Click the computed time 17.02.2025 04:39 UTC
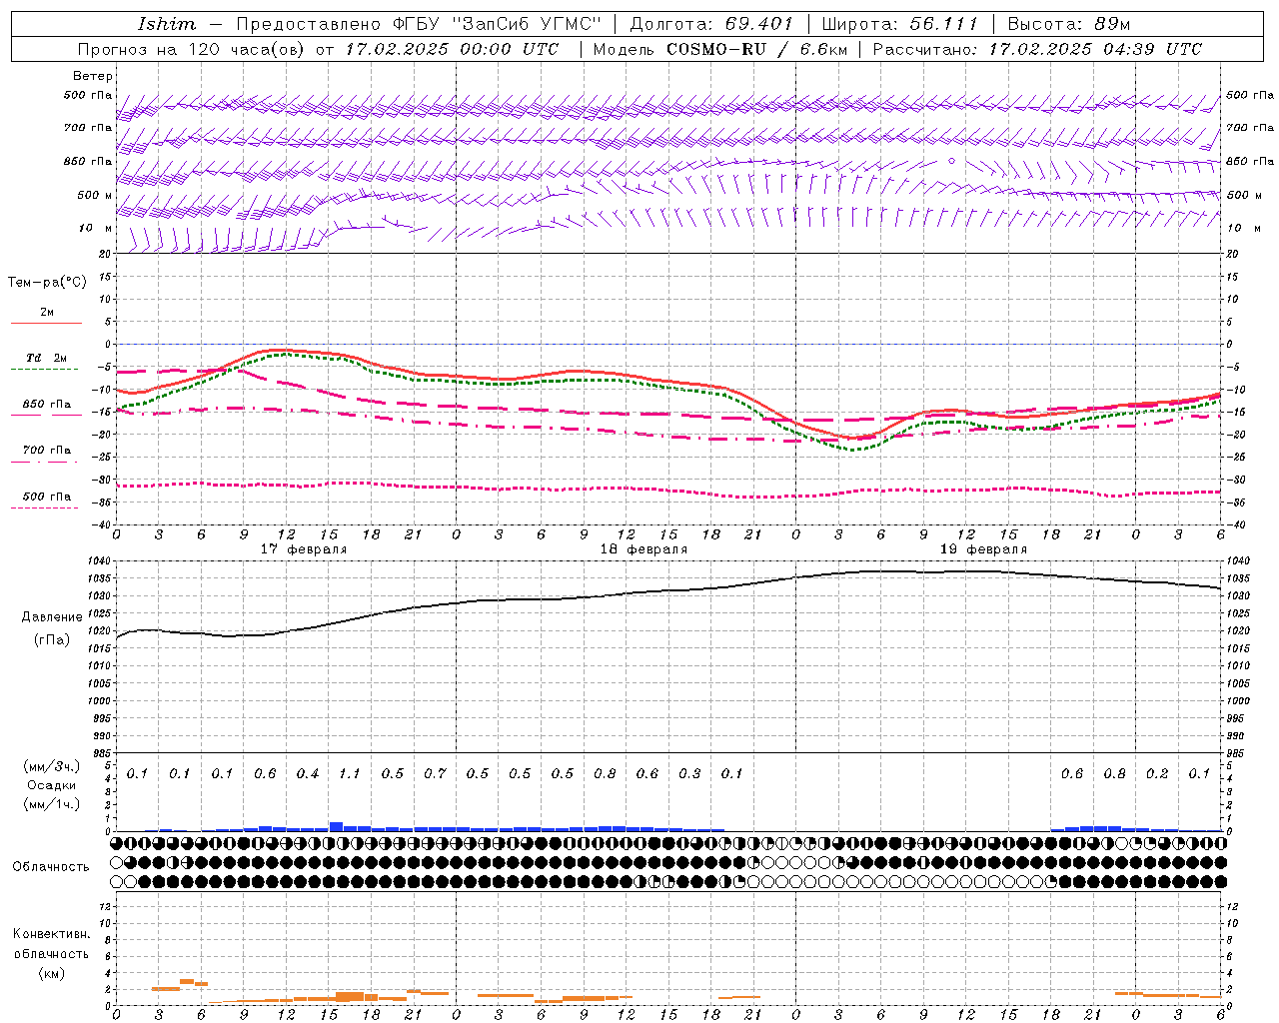The image size is (1279, 1023). pyautogui.click(x=1095, y=49)
